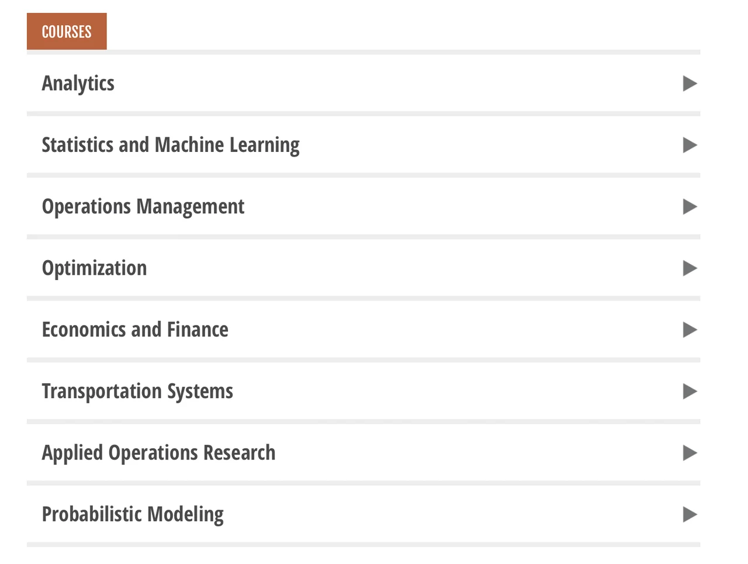Screen dimensions: 748x564
Task: Click the arrow icon for Applied Operations Research
Action: tap(690, 453)
